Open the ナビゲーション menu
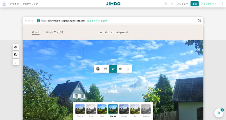 (x=30, y=4)
